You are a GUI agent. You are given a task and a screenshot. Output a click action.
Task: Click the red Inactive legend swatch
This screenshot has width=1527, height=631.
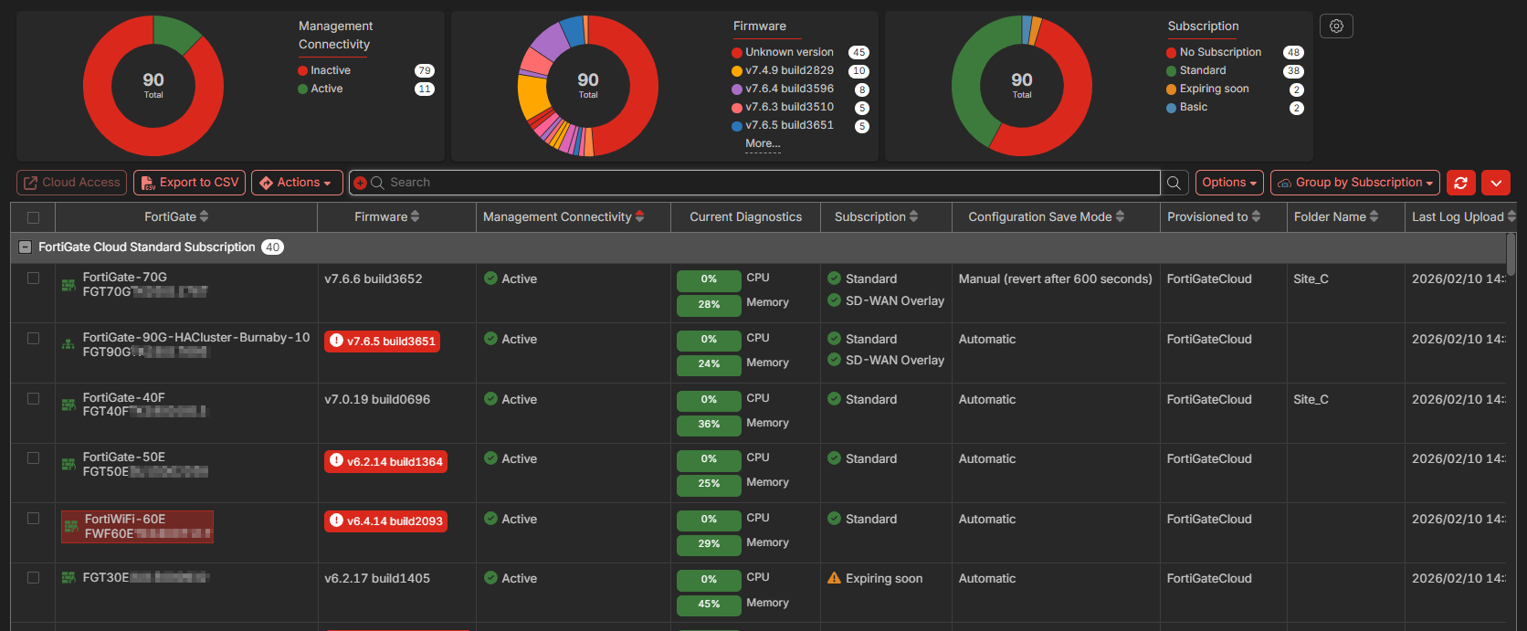[303, 70]
